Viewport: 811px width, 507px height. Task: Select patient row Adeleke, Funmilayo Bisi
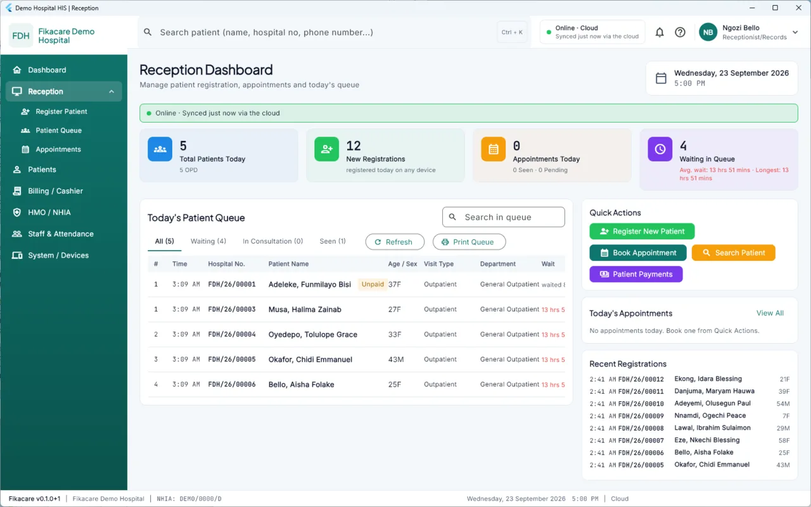pos(356,285)
